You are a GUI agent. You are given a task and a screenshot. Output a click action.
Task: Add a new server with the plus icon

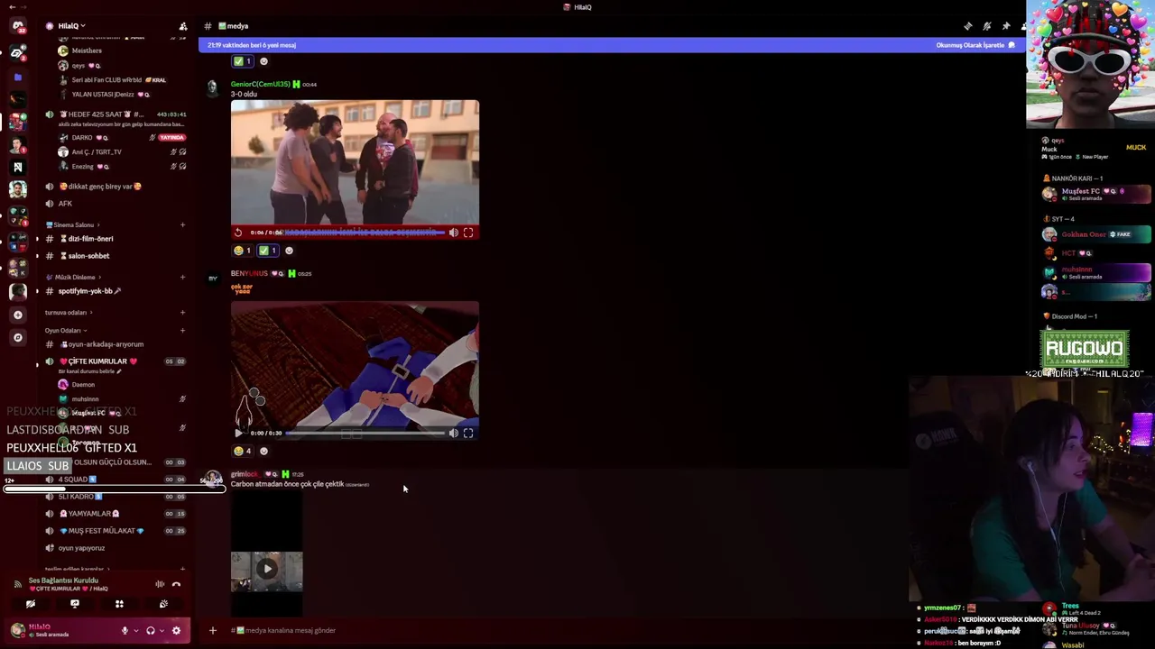coord(17,315)
